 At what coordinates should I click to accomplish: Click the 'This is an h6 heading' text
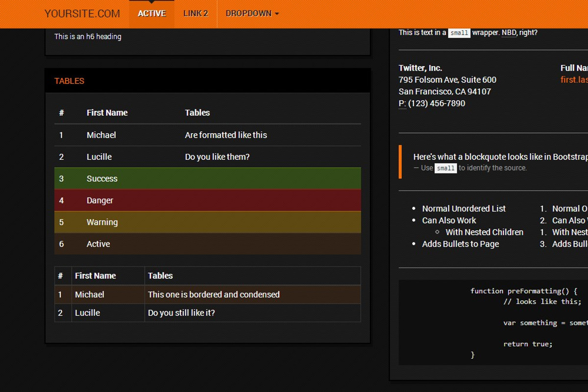pos(88,36)
